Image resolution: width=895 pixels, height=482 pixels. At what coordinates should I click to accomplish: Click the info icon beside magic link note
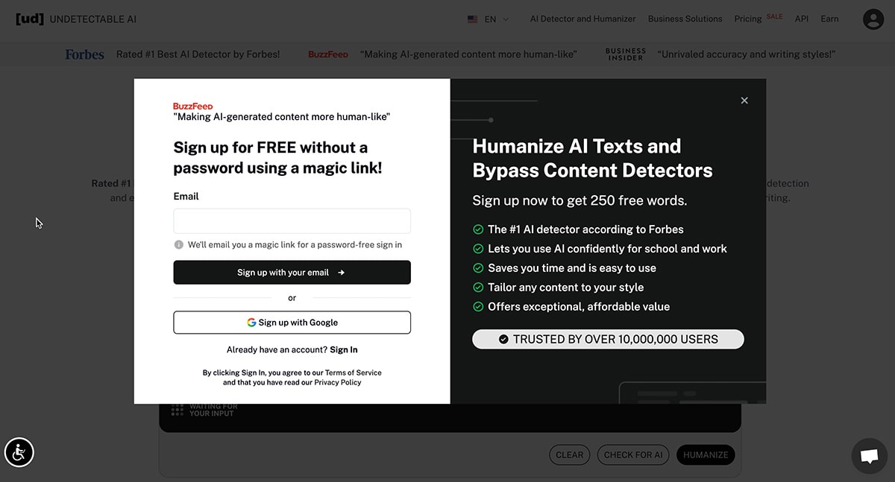[x=179, y=244]
